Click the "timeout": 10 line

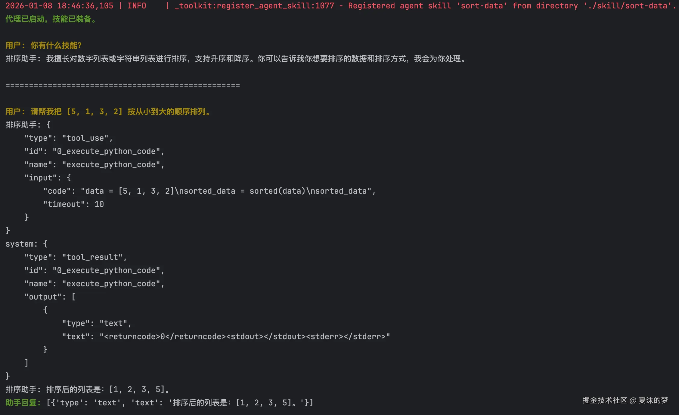coord(74,204)
